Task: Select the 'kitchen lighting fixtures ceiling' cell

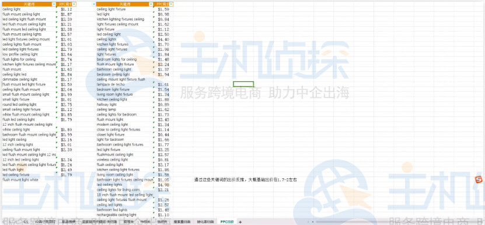Action: 125,19
